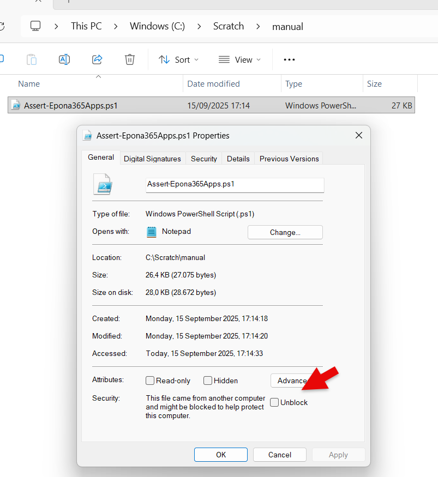Check the Unblock security checkbox

point(274,402)
